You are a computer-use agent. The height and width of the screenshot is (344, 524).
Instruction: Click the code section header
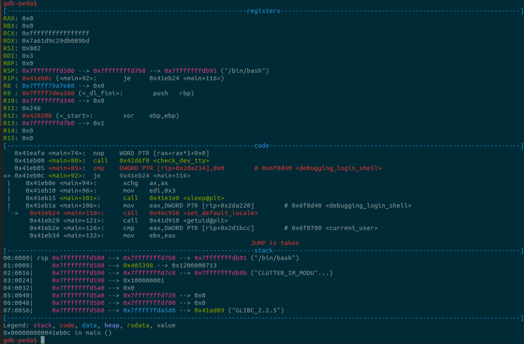[262, 146]
